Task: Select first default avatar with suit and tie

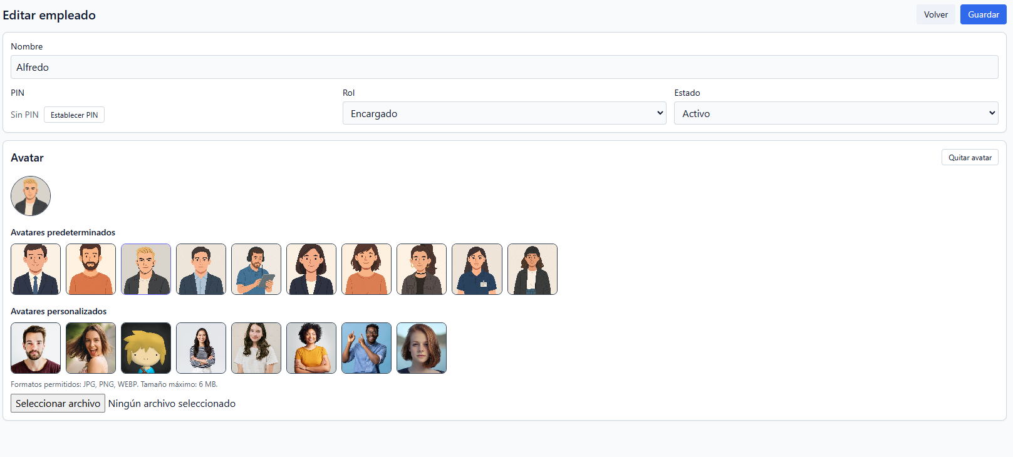Action: coord(36,269)
